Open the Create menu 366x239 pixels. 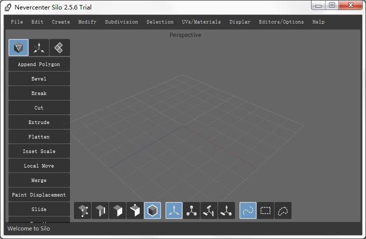tap(60, 21)
